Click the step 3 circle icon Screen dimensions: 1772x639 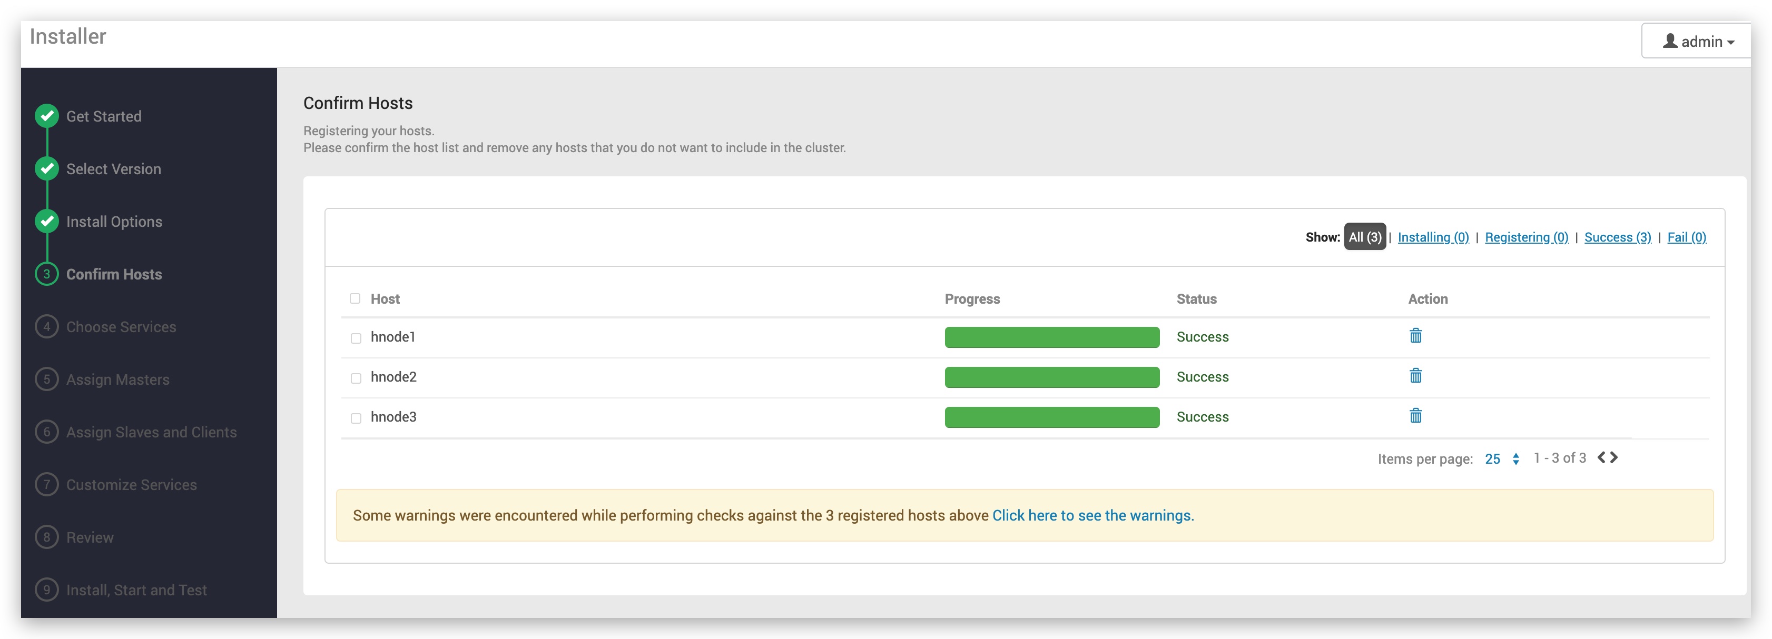[x=47, y=274]
